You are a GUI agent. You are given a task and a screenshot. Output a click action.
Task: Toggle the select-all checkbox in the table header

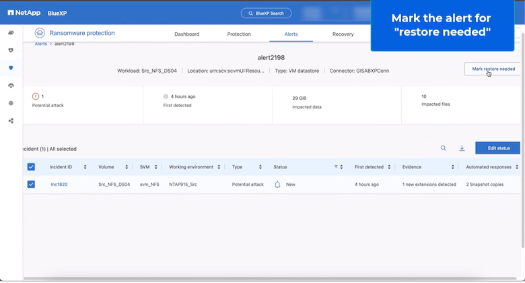(x=31, y=167)
